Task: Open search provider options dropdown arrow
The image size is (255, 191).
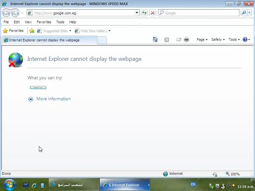Action: pos(249,13)
